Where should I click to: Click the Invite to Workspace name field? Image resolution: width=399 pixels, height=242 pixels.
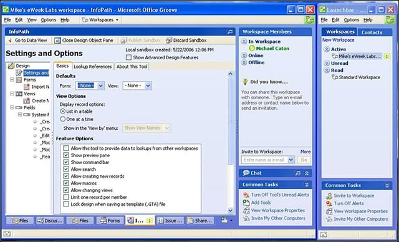[x=264, y=160]
